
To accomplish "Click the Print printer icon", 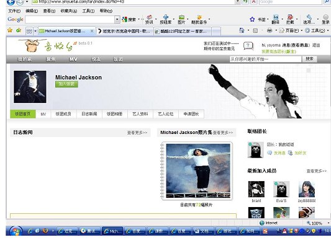I will (x=270, y=30).
